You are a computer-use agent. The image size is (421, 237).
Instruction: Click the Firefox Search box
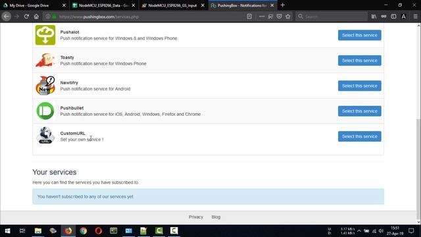tap(332, 16)
